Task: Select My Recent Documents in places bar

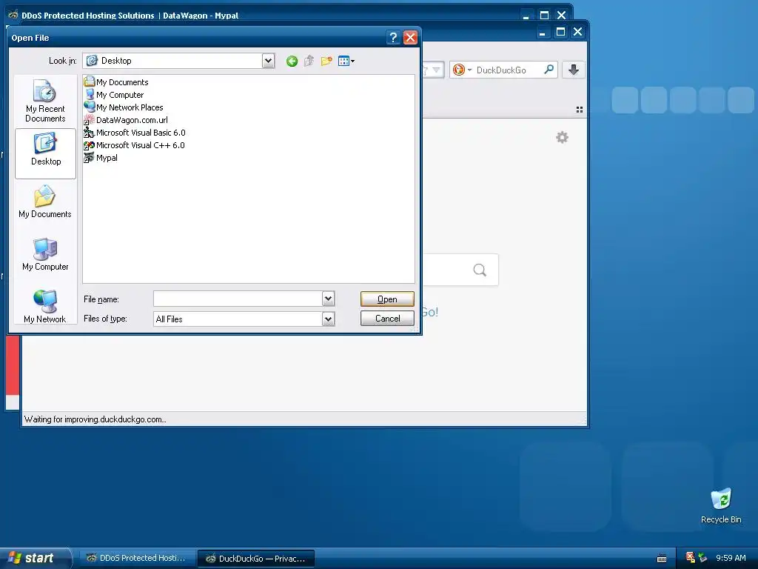Action: tap(45, 101)
